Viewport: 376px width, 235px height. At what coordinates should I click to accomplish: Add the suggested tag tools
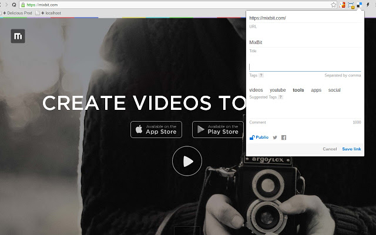pos(298,90)
